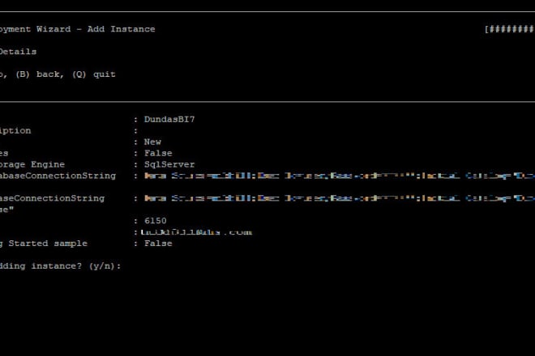Click the 'New' value text

click(x=152, y=142)
